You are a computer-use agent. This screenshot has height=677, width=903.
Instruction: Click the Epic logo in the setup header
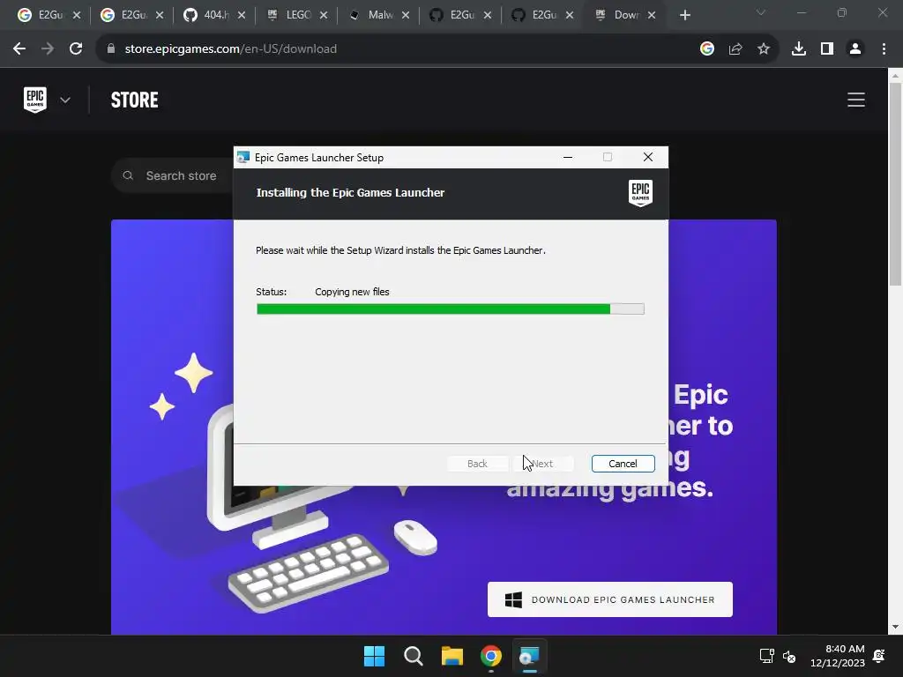click(640, 193)
